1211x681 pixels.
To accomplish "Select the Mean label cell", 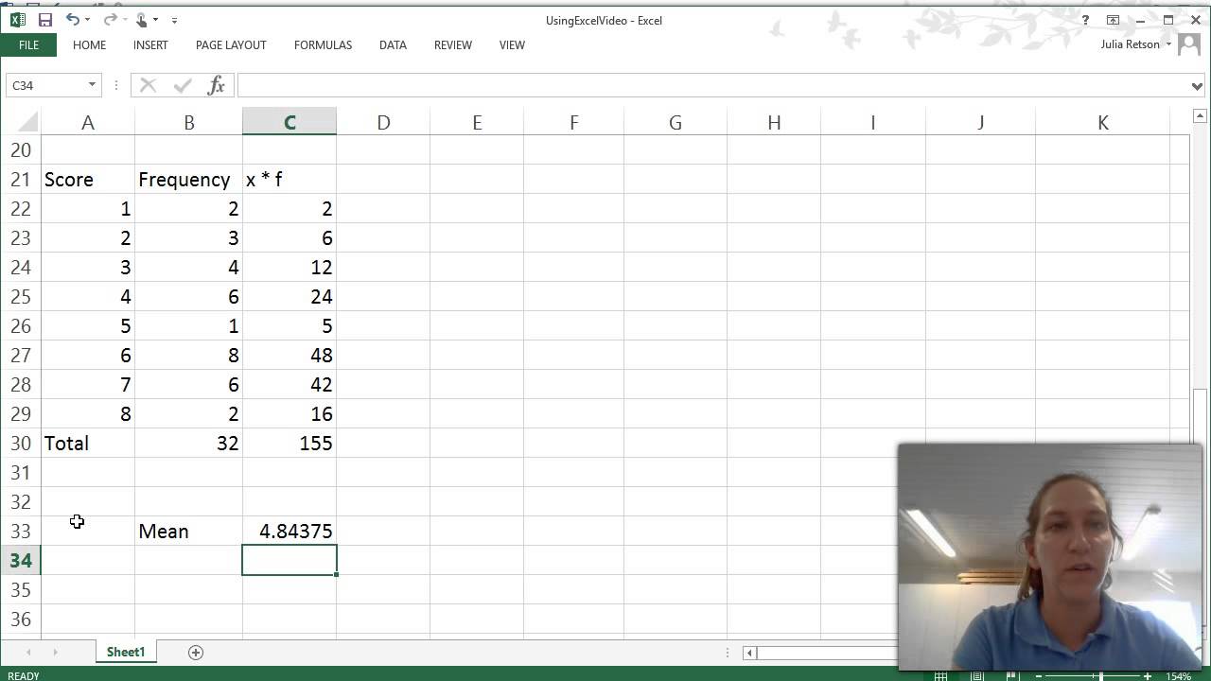I will coord(188,532).
